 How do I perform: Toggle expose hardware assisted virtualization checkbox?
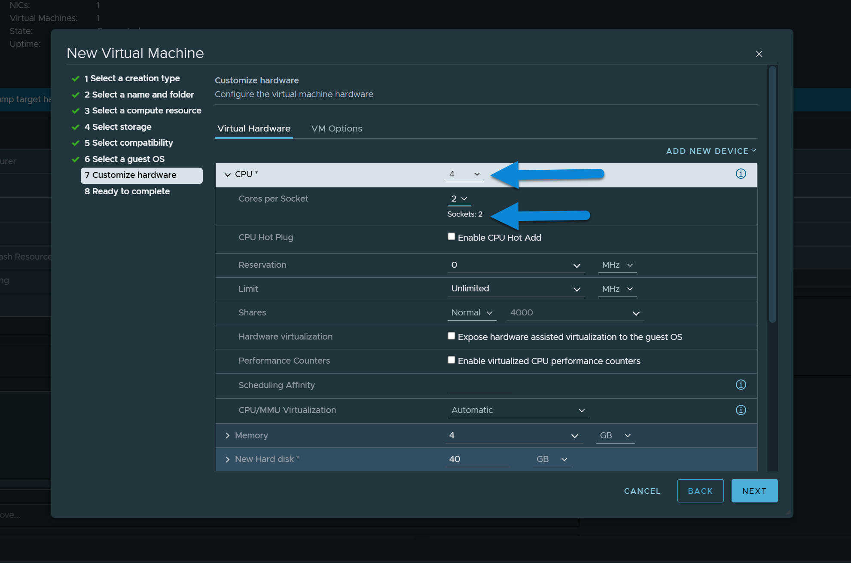451,336
